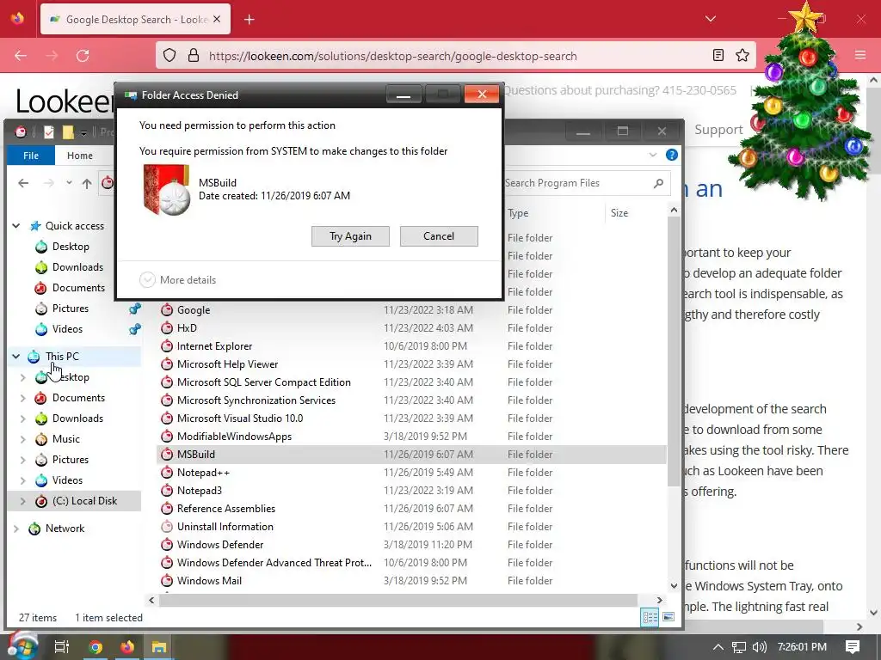This screenshot has height=660, width=881.
Task: Expand Music under This PC
Action: tap(22, 439)
